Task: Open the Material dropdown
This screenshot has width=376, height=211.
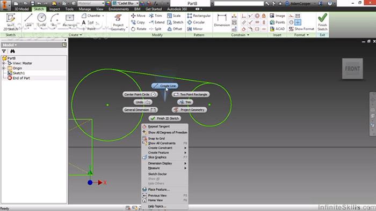Action: [x=103, y=3]
